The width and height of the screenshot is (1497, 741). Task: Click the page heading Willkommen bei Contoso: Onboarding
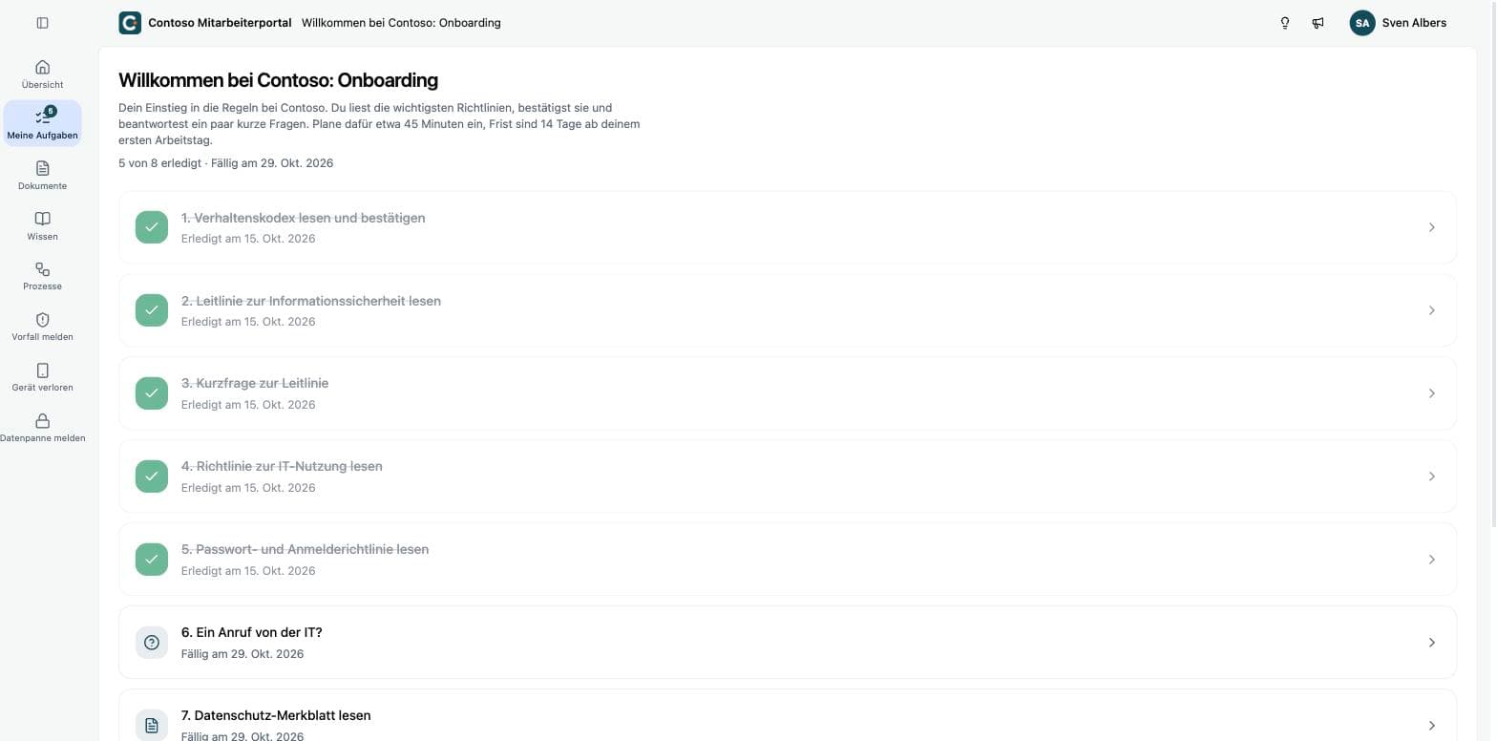click(x=278, y=80)
